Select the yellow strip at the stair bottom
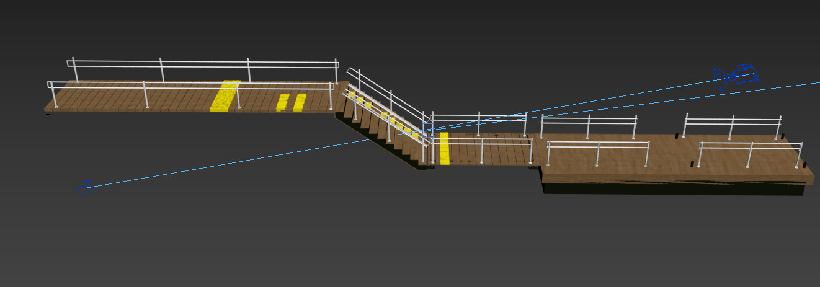820x287 pixels. [x=444, y=148]
